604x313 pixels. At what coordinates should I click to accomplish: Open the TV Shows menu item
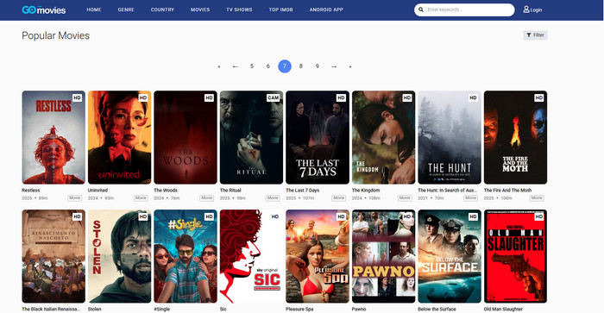pos(239,9)
